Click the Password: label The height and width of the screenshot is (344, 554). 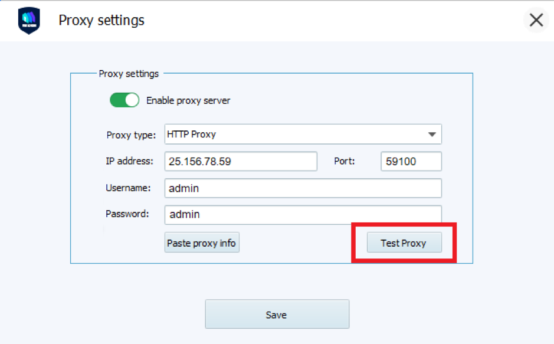[127, 214]
